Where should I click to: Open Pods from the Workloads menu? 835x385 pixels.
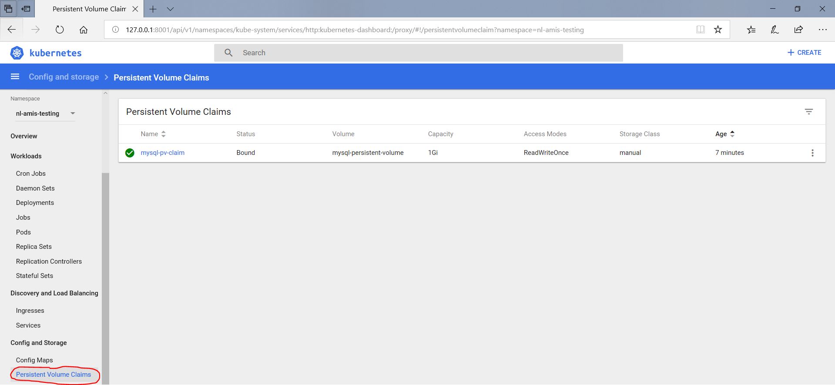[x=23, y=232]
